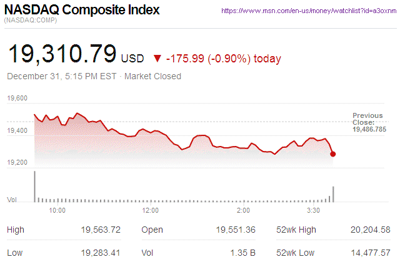Click the tall opening volume bar
This screenshot has height=262, width=400.
coord(34,187)
